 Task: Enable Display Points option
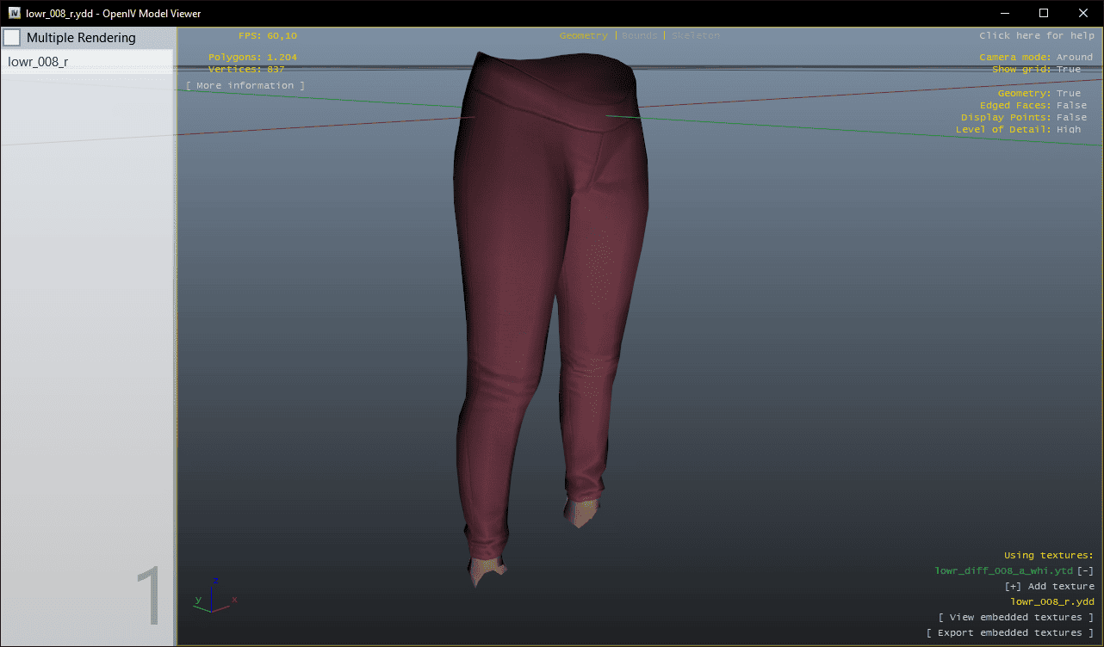pyautogui.click(x=1071, y=117)
